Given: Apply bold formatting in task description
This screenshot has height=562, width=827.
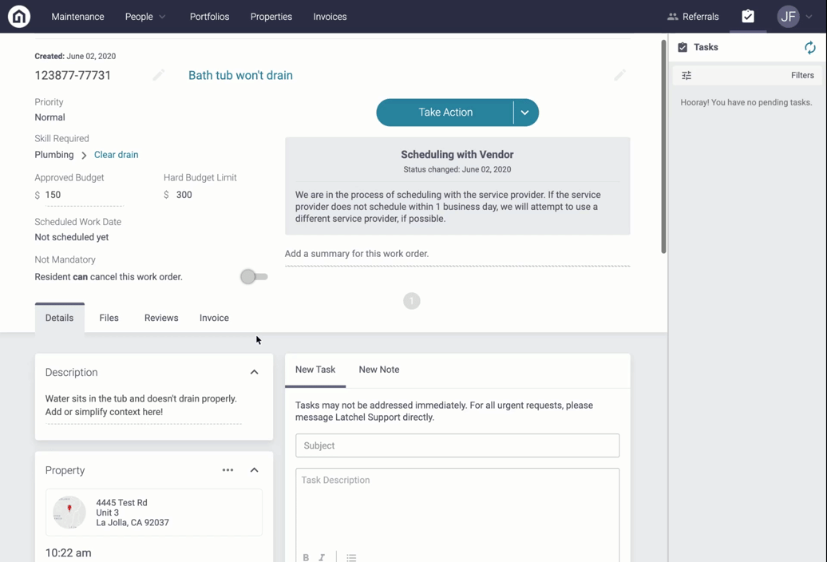Looking at the screenshot, I should pyautogui.click(x=306, y=557).
